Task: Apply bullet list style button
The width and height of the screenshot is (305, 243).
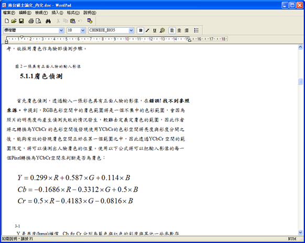Action: 197,30
